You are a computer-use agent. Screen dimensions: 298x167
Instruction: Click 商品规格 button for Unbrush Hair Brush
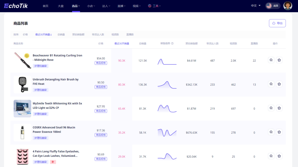pos(101,87)
